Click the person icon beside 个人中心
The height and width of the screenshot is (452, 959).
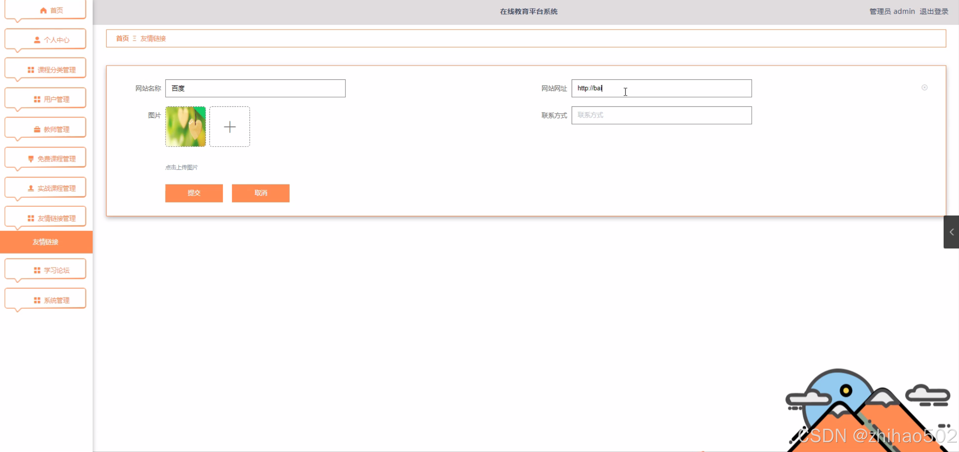37,40
